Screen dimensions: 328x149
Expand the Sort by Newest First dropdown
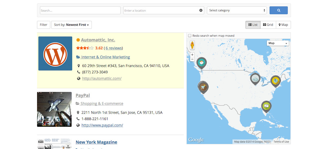[x=72, y=25]
